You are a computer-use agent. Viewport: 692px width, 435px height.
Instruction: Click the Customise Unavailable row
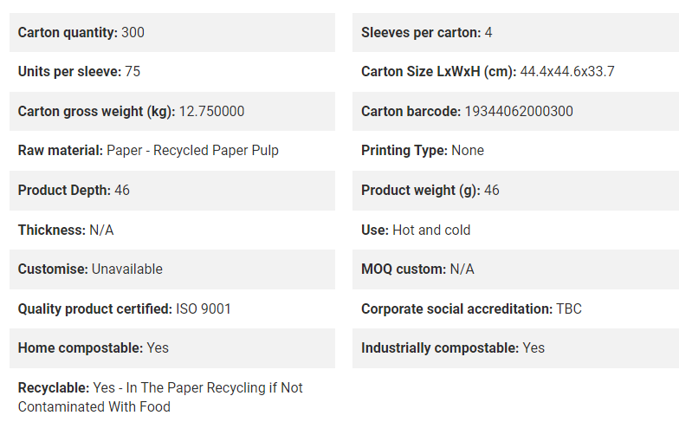point(172,269)
